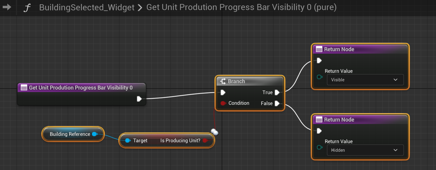Click the forward navigation arrow icon
Viewport: 436px width, 170px height.
click(7, 7)
